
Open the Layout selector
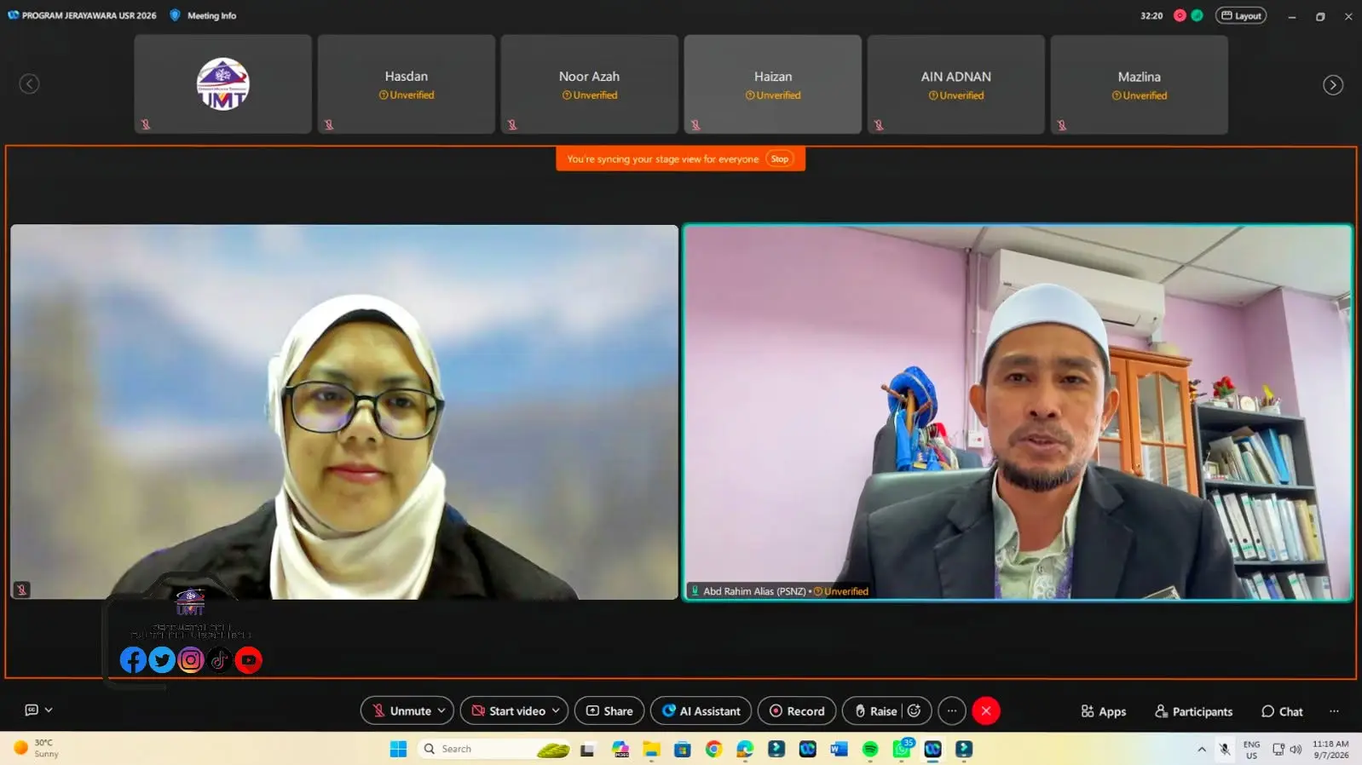click(1241, 15)
